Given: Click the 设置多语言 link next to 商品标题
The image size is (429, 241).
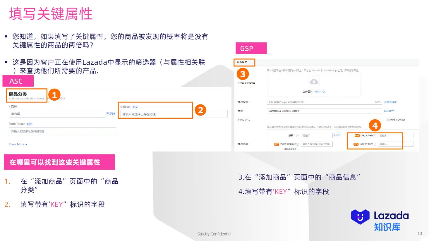Looking at the screenshot, I should [x=390, y=102].
